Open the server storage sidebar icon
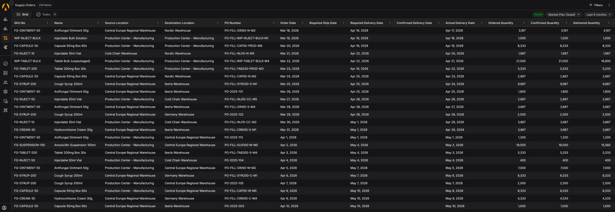The image size is (615, 212). point(6,73)
